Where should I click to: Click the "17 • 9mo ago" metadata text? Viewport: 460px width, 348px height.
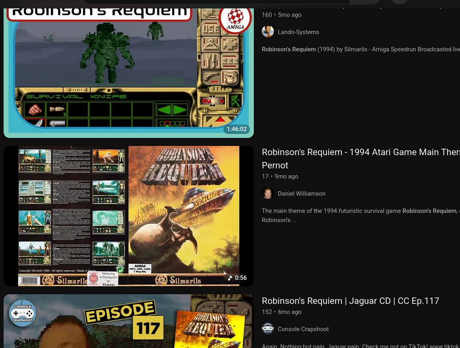(x=280, y=176)
